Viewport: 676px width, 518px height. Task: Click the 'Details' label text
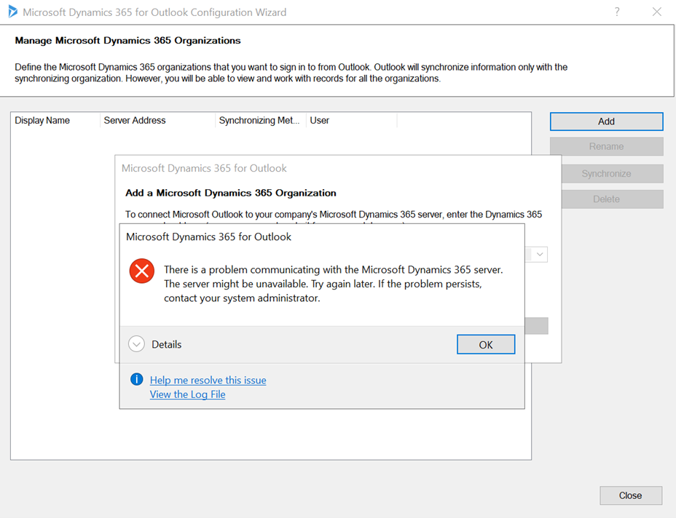tap(166, 344)
